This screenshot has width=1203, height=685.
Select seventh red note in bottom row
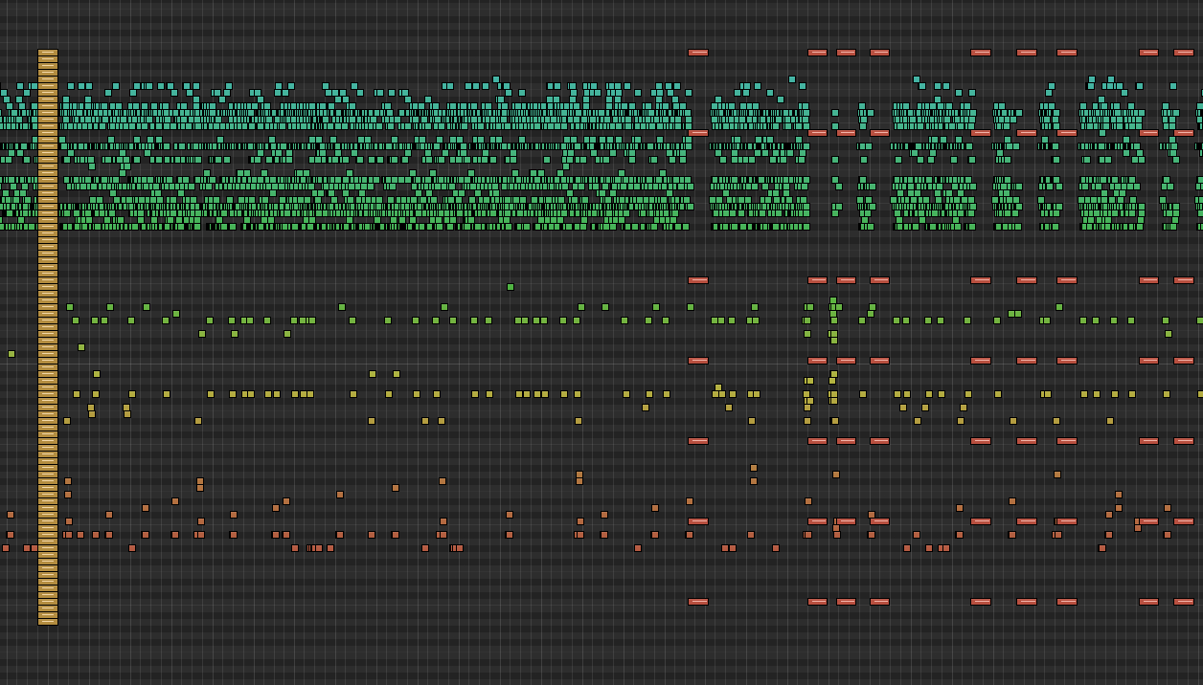[x=1067, y=602]
